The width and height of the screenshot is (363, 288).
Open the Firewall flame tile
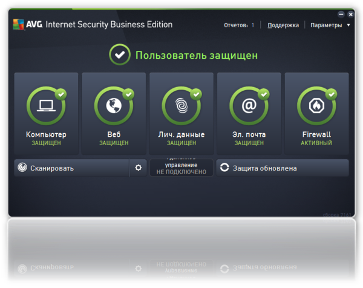coord(316,113)
